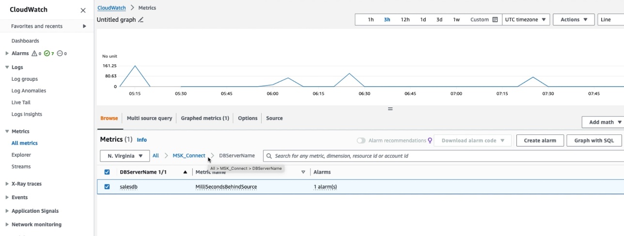This screenshot has width=624, height=236.
Task: Open Dashboards in sidebar
Action: (25, 41)
